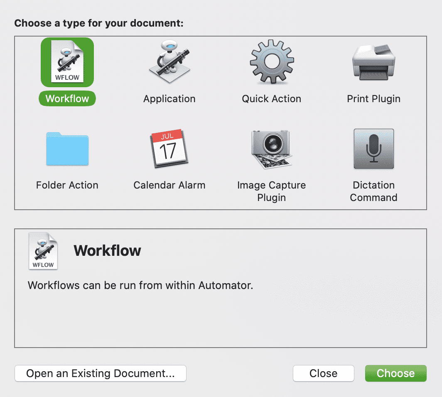Screen dimensions: 442x397
Task: Pick the Quick Action gear icon
Action: (x=272, y=62)
